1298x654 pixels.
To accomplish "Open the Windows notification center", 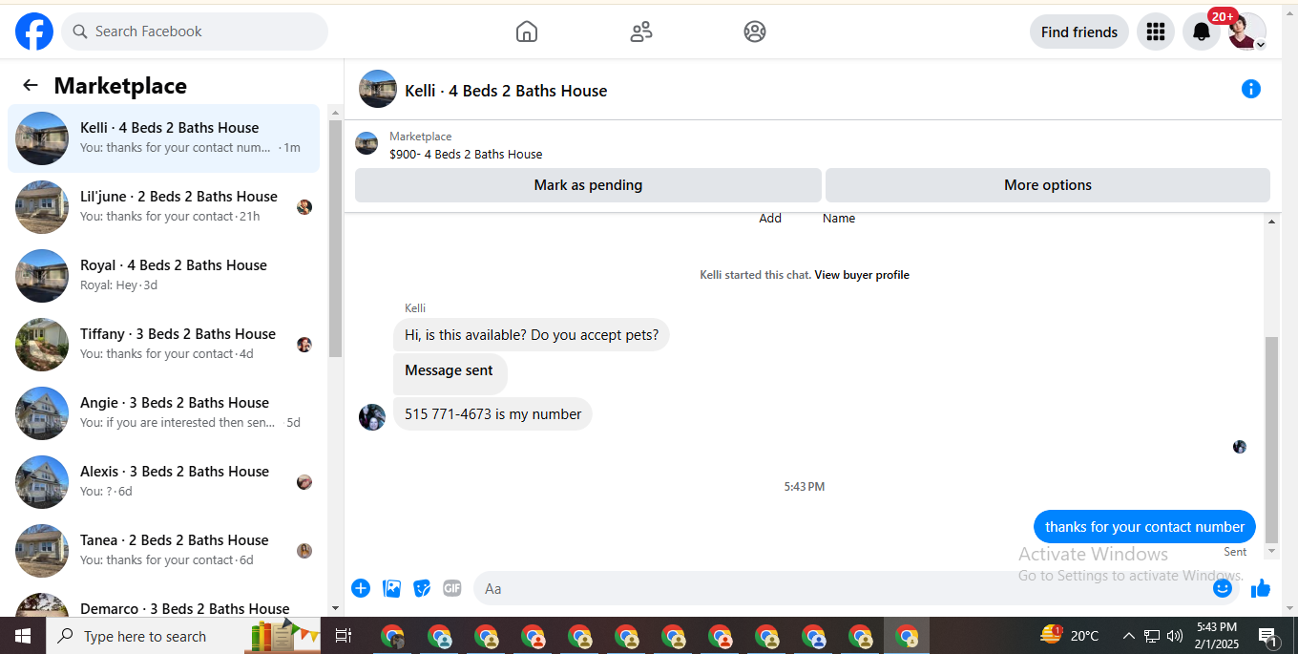I will (x=1268, y=636).
